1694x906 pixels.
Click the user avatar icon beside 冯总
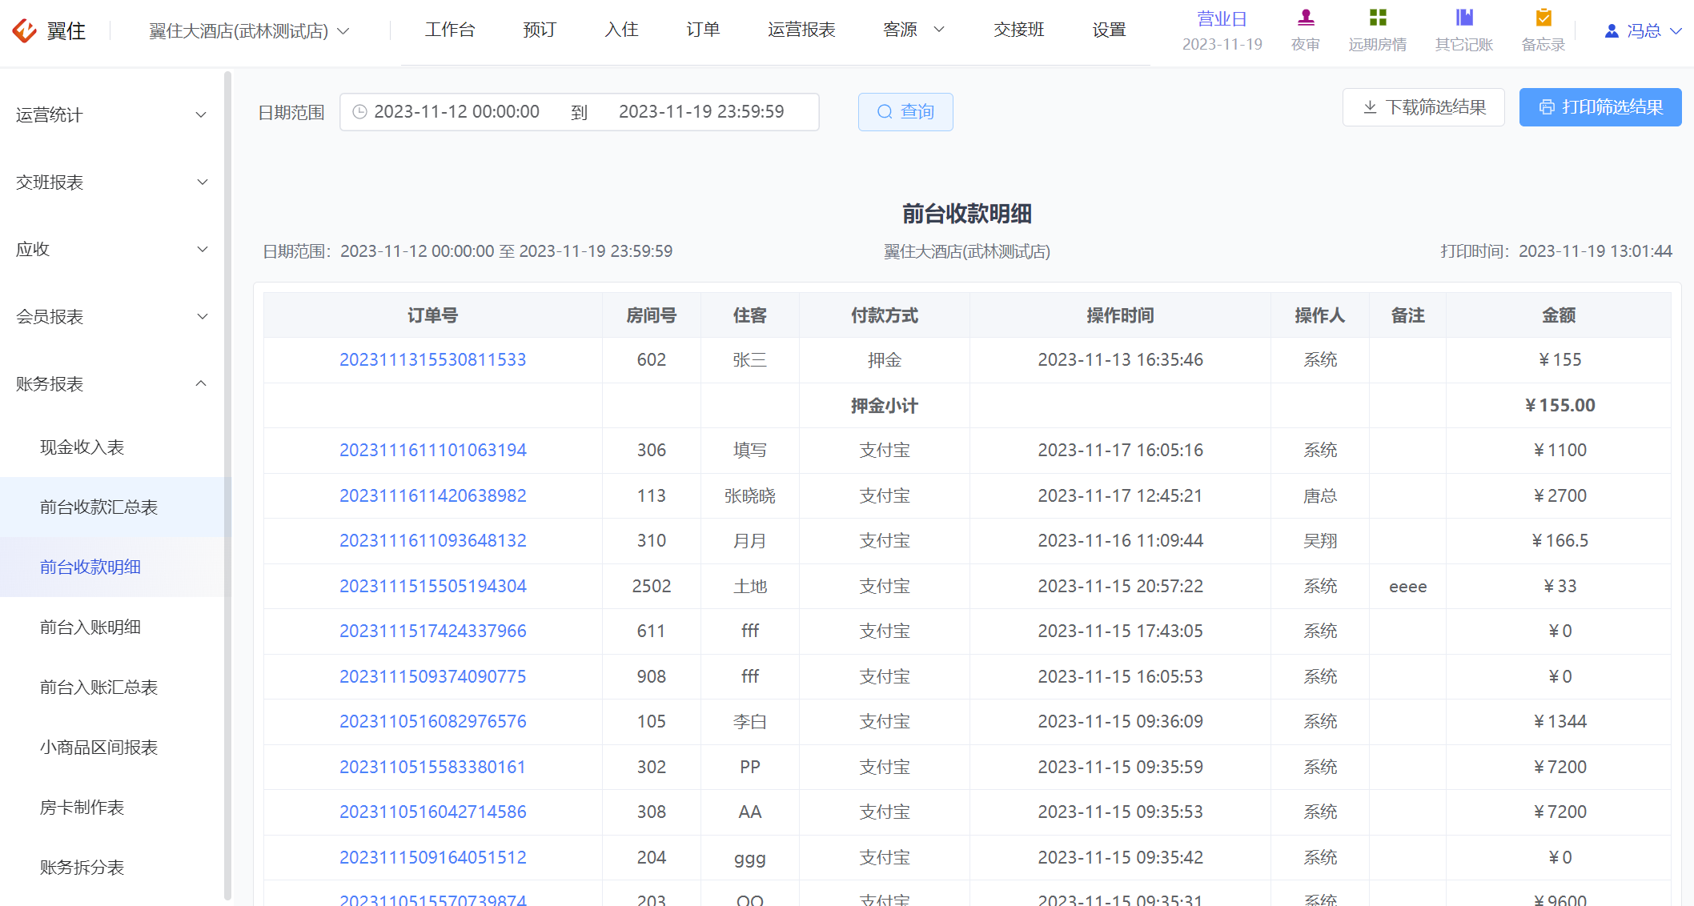[1612, 30]
